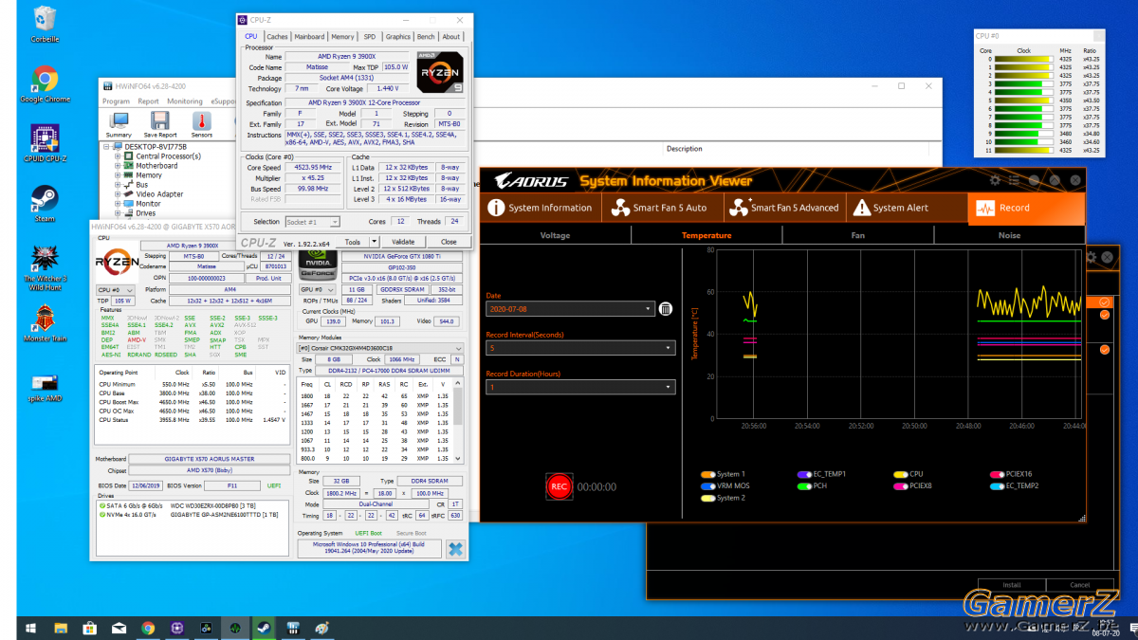Click the Chrome icon on the taskbar
This screenshot has height=640, width=1138.
coord(148,628)
